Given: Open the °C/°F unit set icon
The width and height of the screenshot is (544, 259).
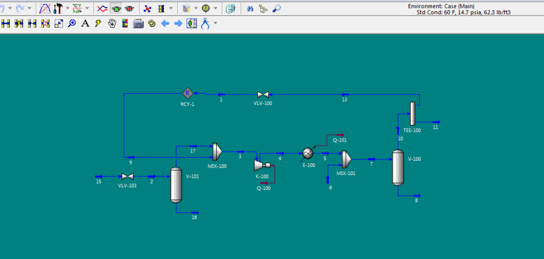Looking at the screenshot, I should click(x=78, y=9).
